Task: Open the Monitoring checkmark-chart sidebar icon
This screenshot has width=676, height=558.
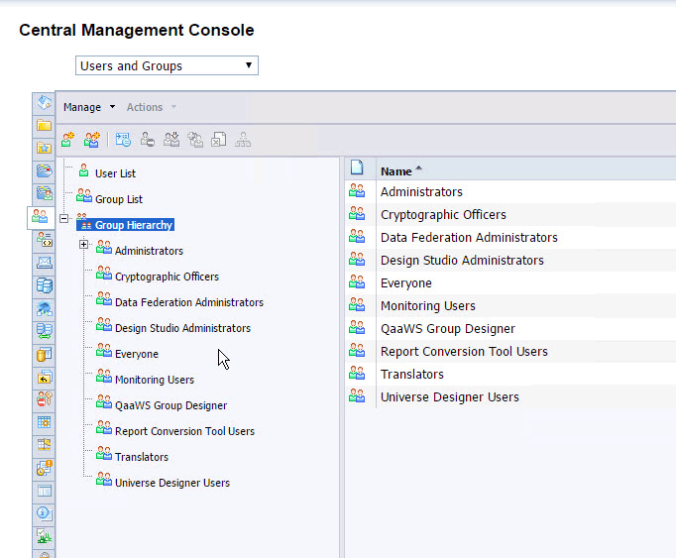Action: (44, 536)
